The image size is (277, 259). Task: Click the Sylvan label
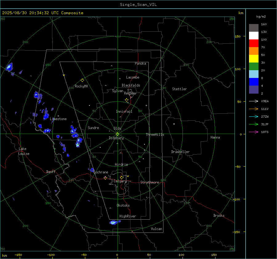coord(118,91)
